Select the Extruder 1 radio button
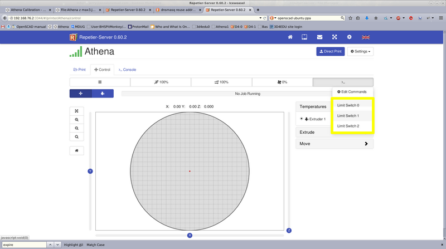Viewport: 446px width, 249px height. tap(302, 119)
